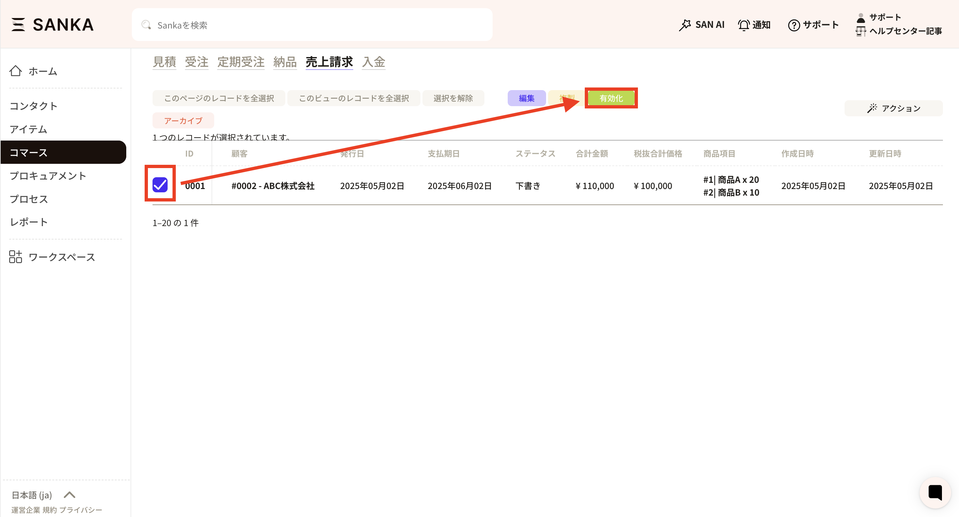Click the search magnifier icon
959x517 pixels.
point(146,25)
